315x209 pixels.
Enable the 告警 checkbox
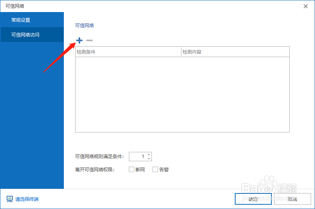click(155, 169)
